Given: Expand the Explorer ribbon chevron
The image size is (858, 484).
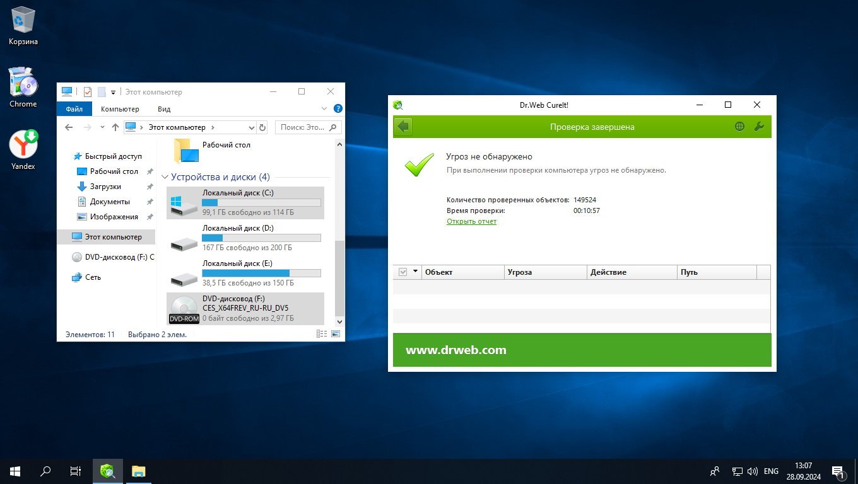Looking at the screenshot, I should pos(324,109).
